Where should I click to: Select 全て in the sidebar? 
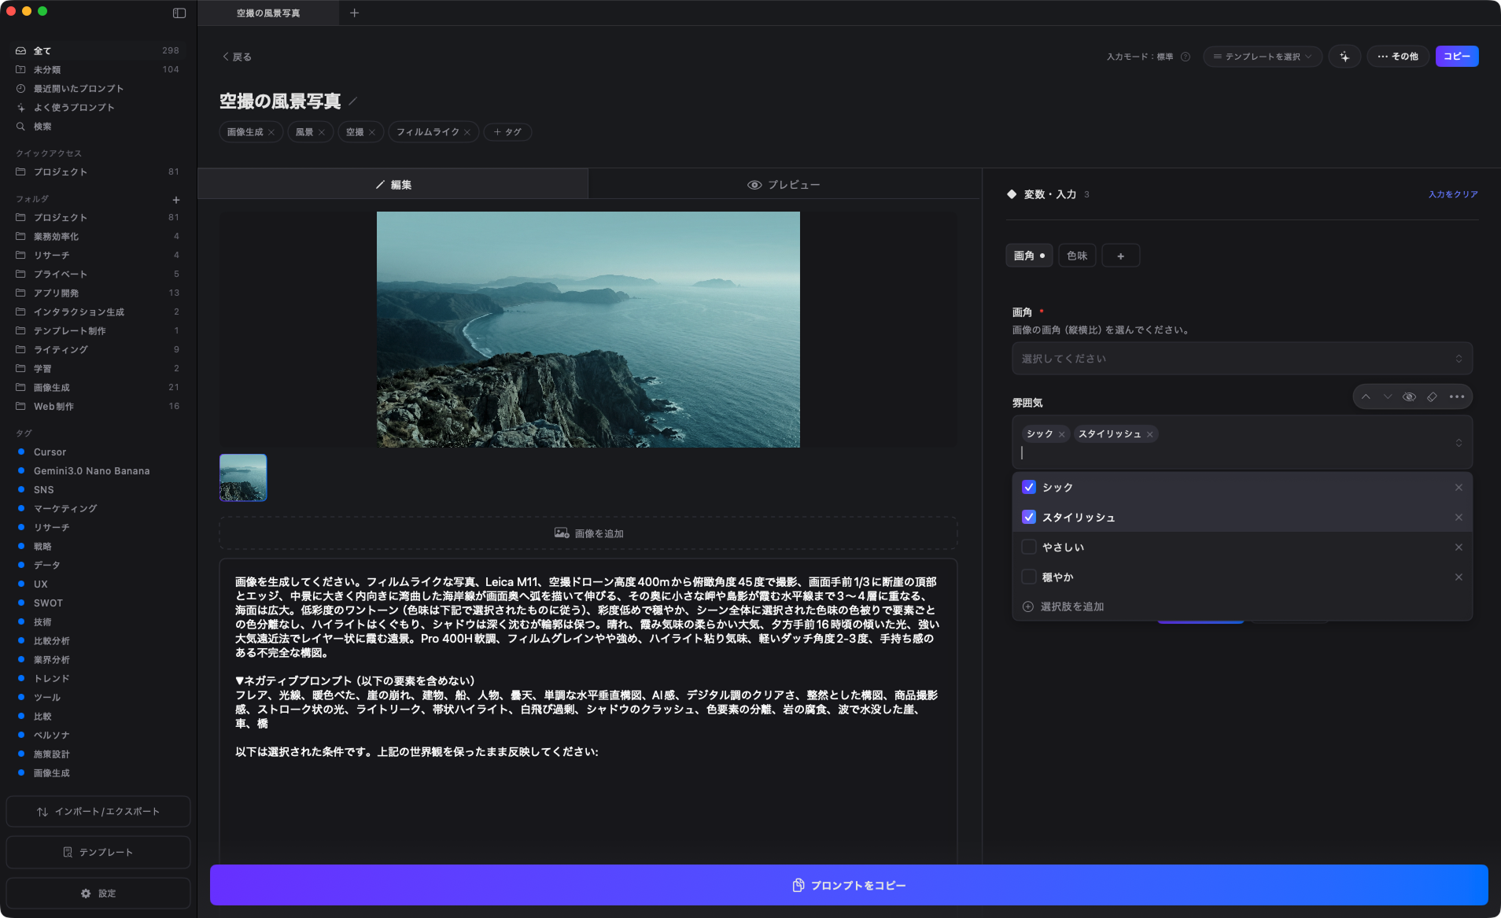pyautogui.click(x=98, y=50)
